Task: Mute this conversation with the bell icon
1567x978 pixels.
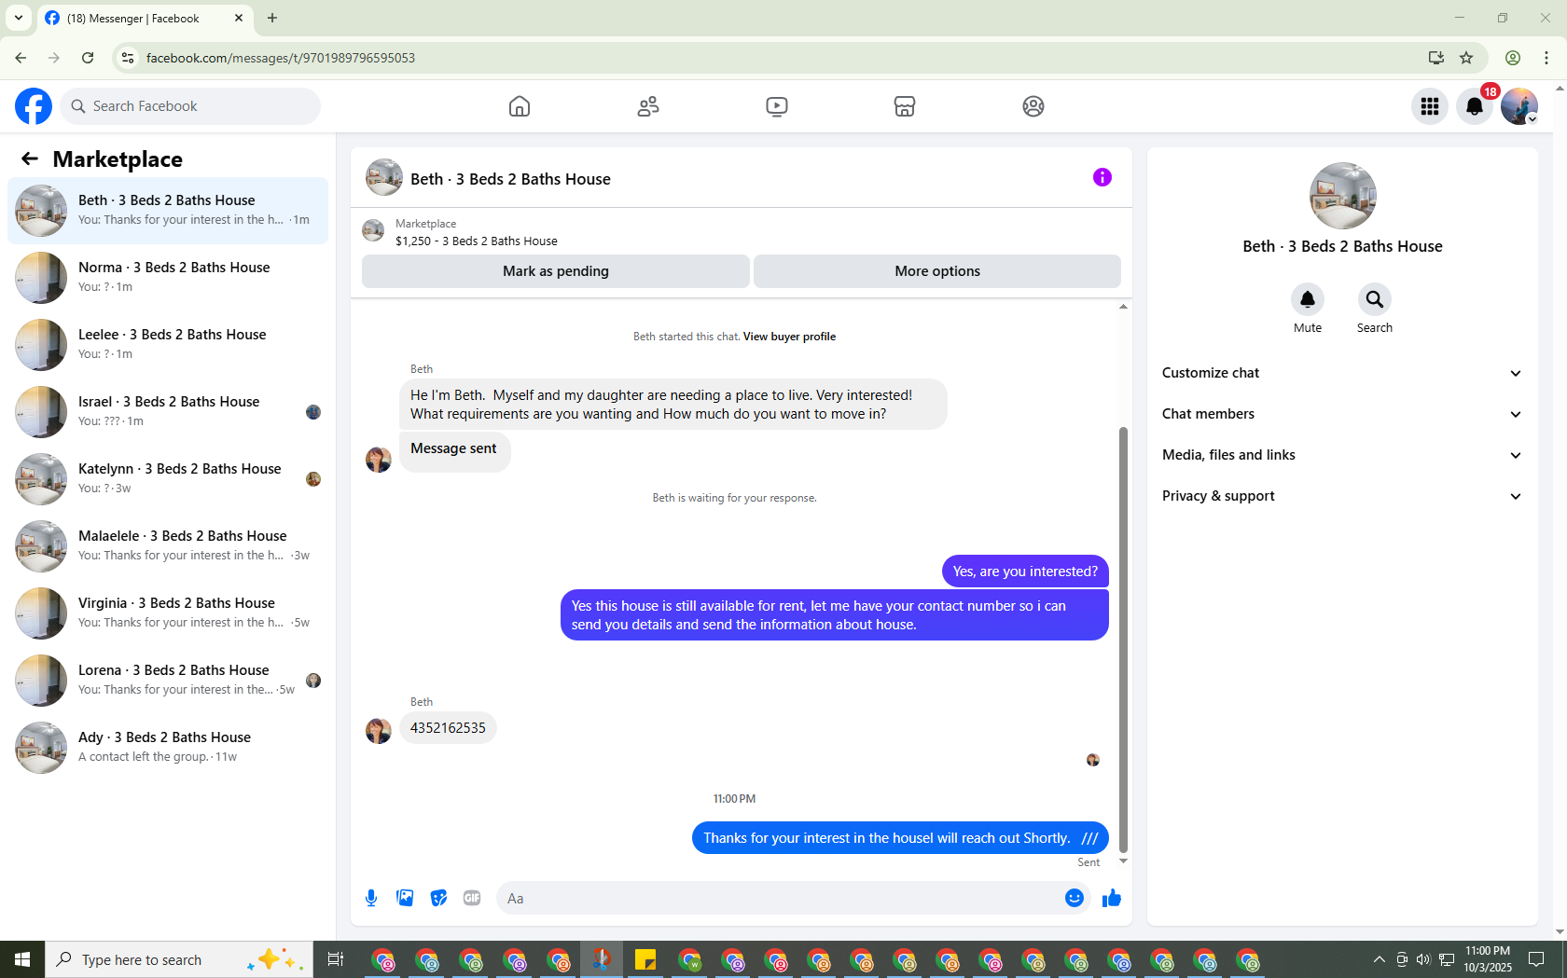Action: pyautogui.click(x=1308, y=299)
